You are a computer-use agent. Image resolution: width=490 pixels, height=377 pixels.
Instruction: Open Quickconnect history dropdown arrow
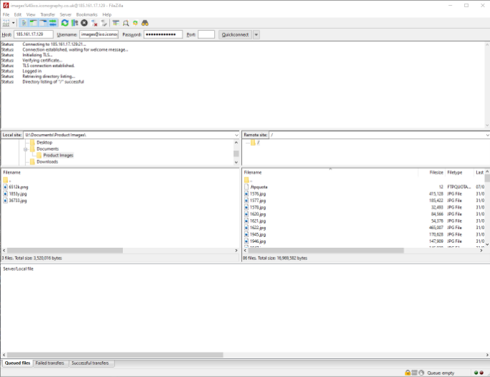coord(256,34)
